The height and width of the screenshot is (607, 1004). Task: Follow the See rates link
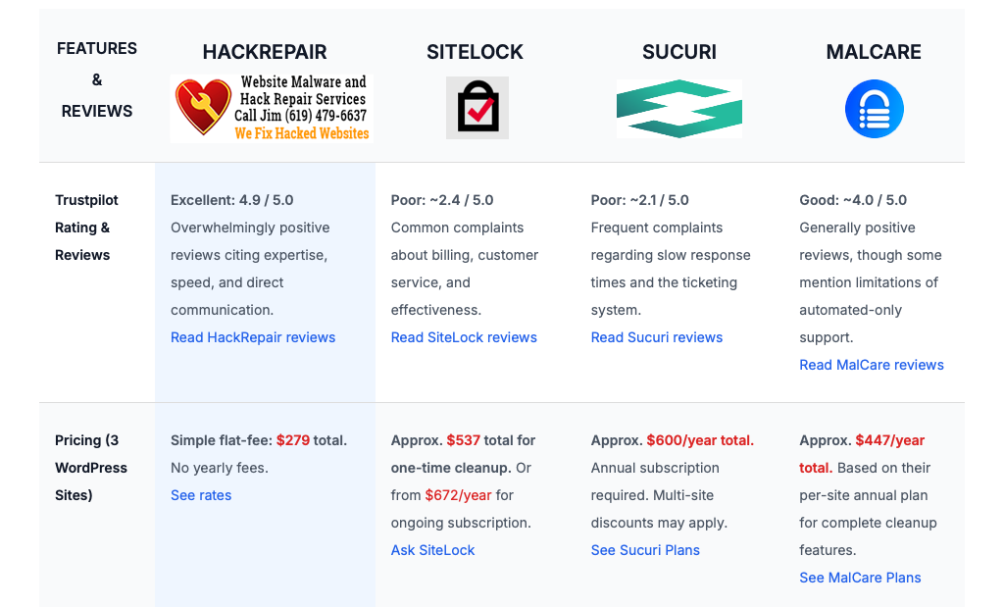click(201, 495)
